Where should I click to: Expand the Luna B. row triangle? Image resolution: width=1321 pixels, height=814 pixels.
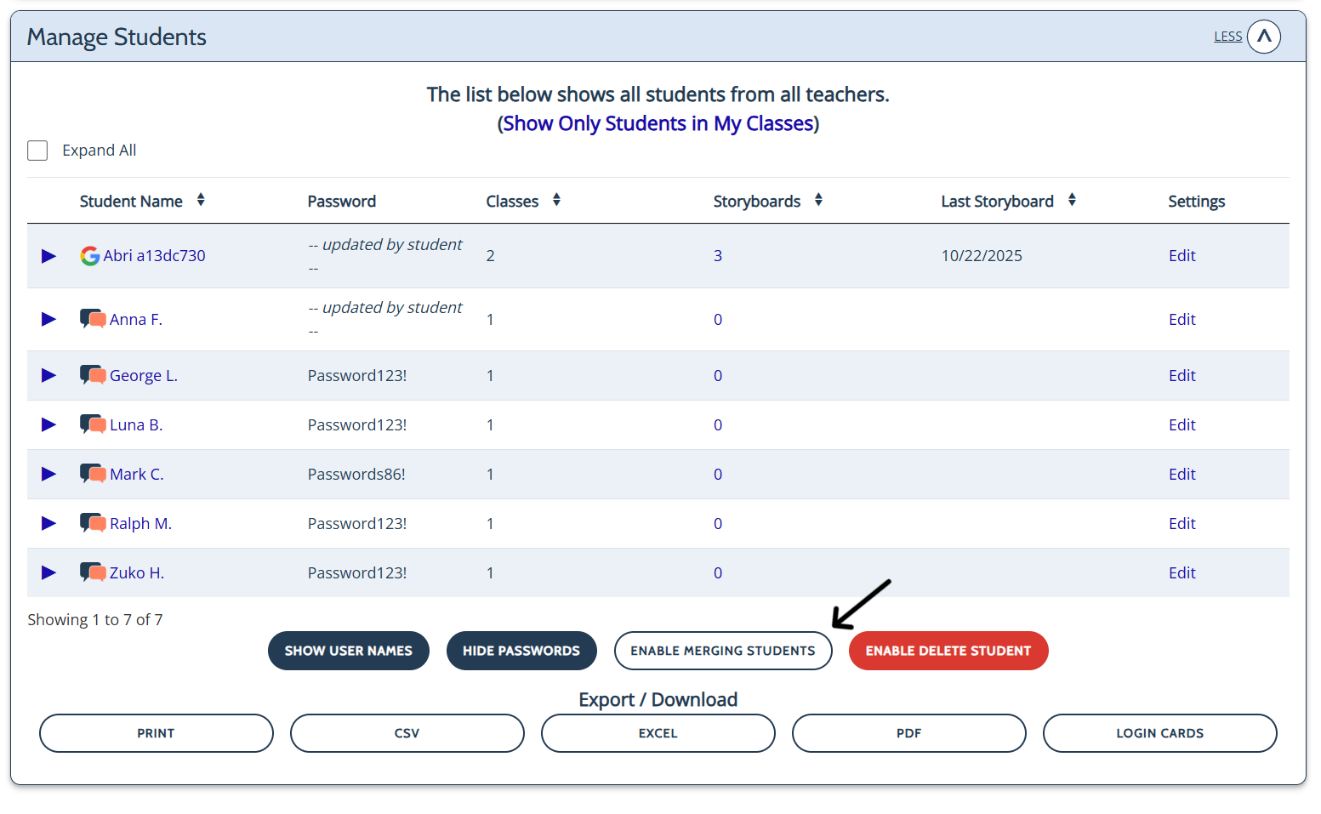[48, 424]
